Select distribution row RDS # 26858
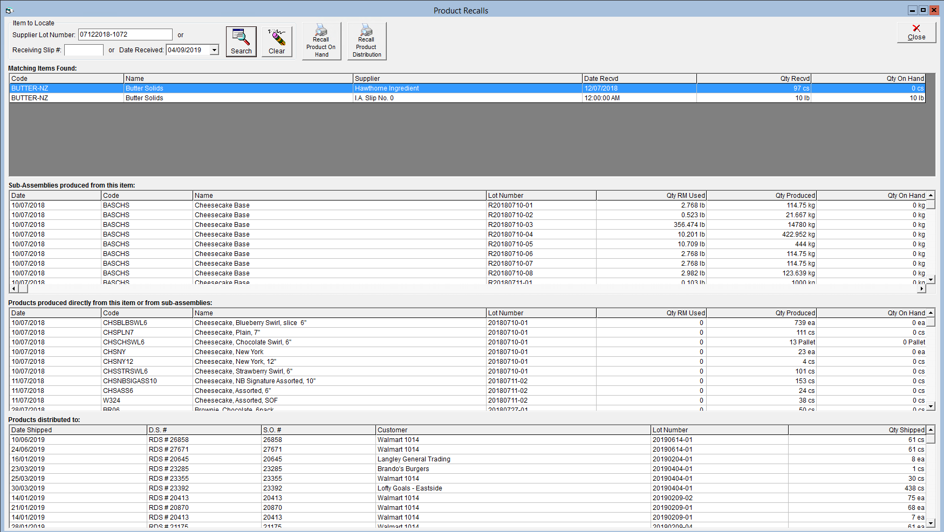The width and height of the screenshot is (944, 532). click(468, 440)
